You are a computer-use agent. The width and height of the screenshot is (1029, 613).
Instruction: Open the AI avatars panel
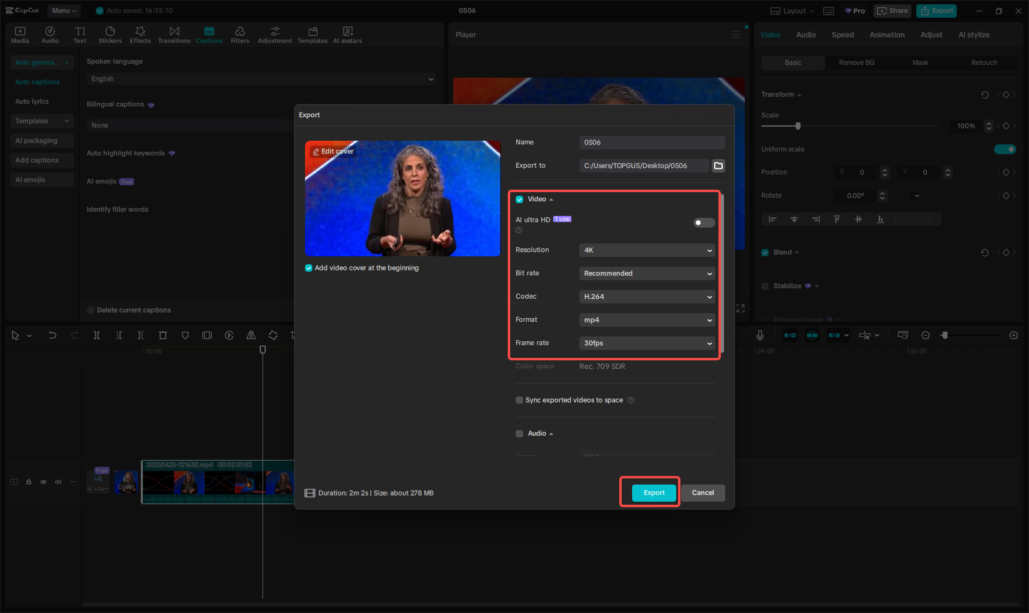click(x=347, y=34)
